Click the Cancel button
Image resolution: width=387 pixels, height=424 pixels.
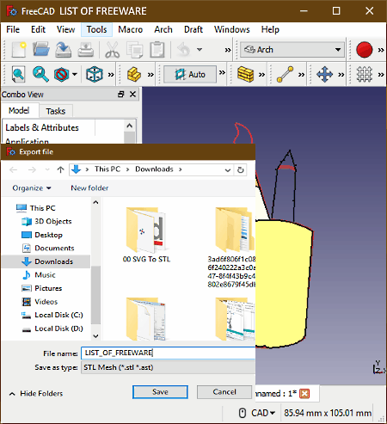pyautogui.click(x=224, y=392)
